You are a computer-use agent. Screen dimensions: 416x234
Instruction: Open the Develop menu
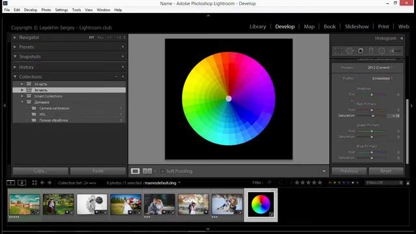pos(31,10)
